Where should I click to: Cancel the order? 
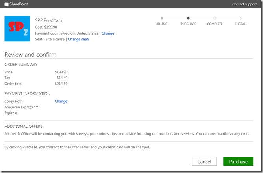click(204, 161)
